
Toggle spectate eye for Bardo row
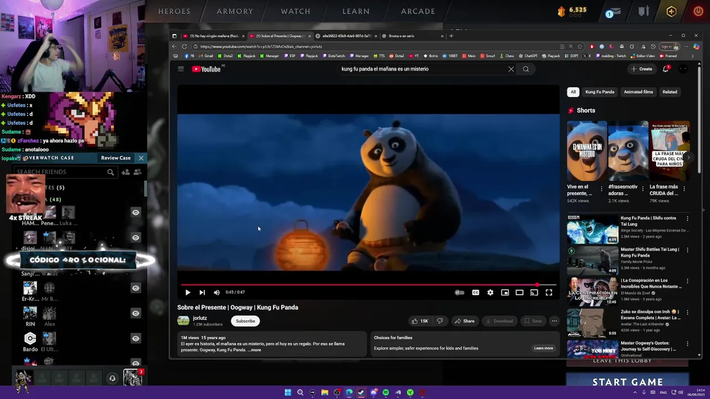[x=135, y=338]
